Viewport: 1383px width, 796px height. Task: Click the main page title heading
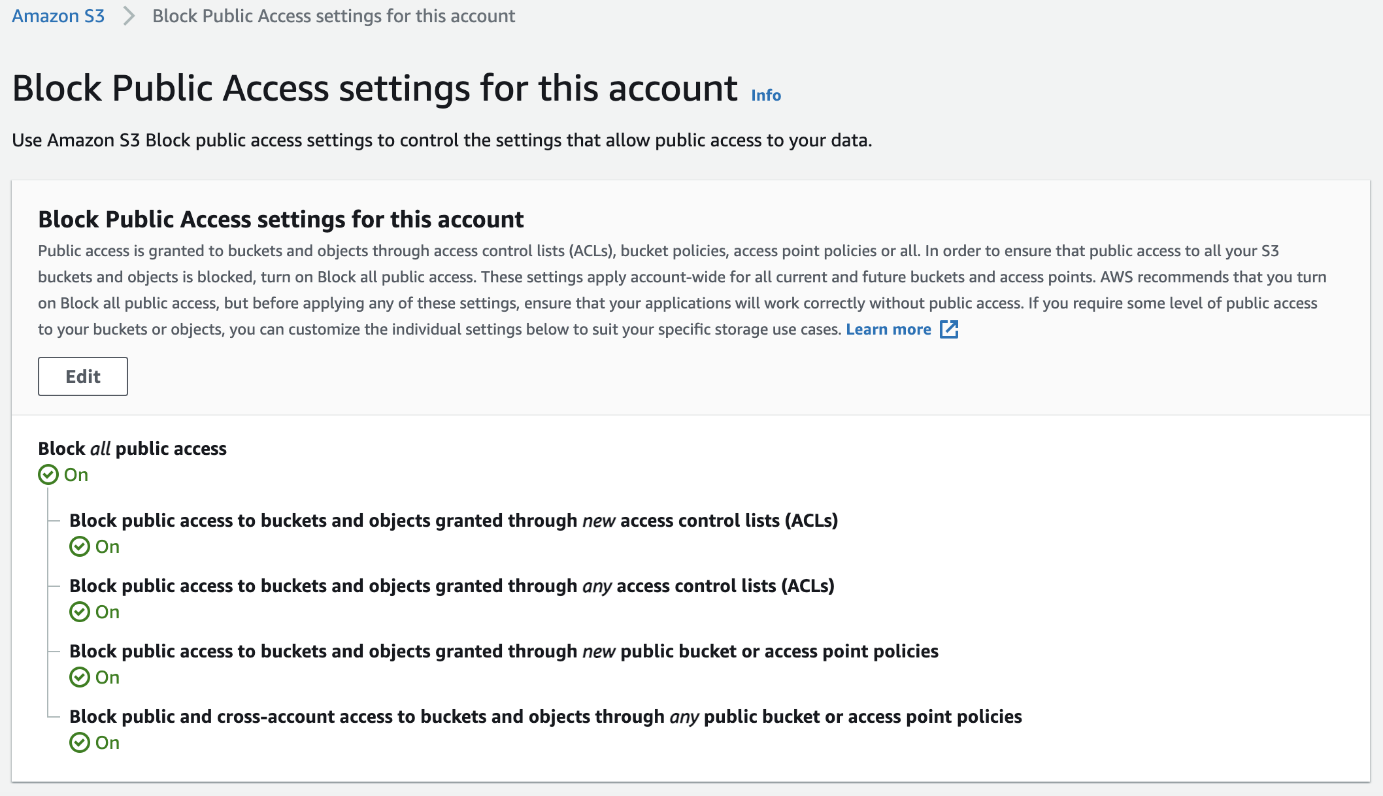[x=375, y=88]
